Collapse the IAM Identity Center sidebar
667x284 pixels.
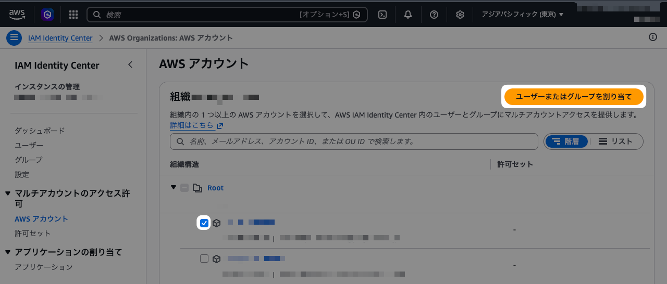[130, 65]
